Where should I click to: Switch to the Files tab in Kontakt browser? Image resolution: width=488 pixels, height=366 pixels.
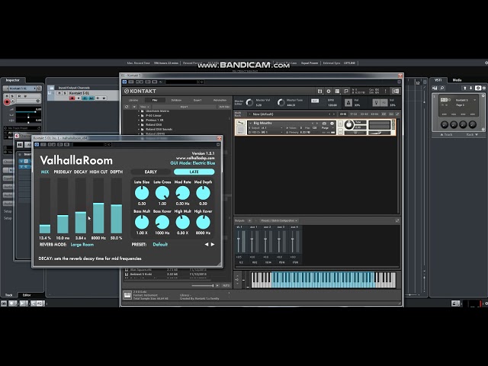click(x=155, y=100)
